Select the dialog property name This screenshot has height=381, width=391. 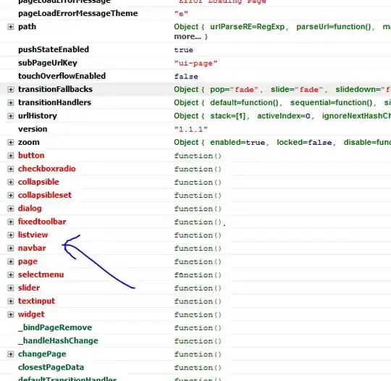click(30, 209)
